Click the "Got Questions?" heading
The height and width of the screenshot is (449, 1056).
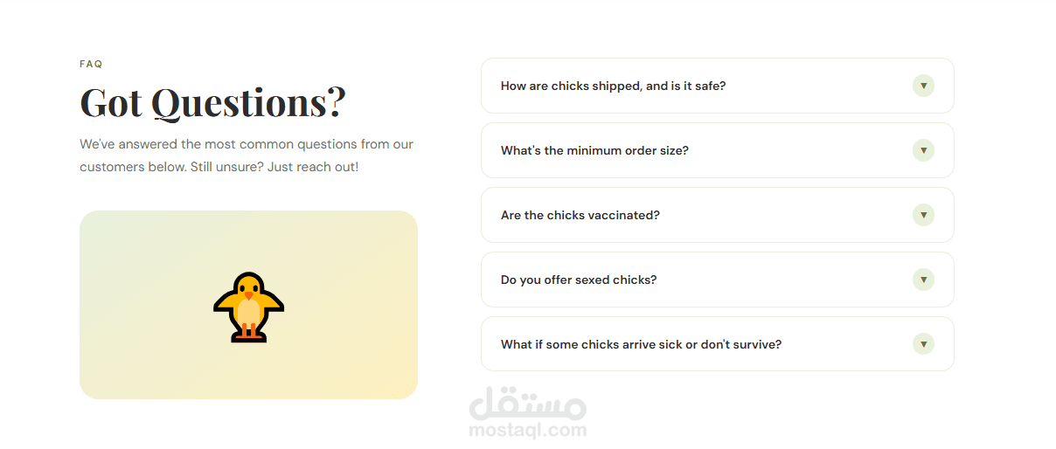pyautogui.click(x=212, y=102)
